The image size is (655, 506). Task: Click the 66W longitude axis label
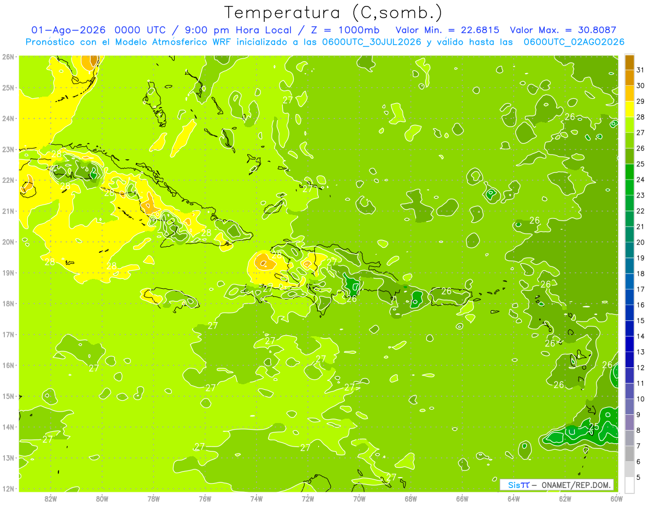(x=462, y=498)
